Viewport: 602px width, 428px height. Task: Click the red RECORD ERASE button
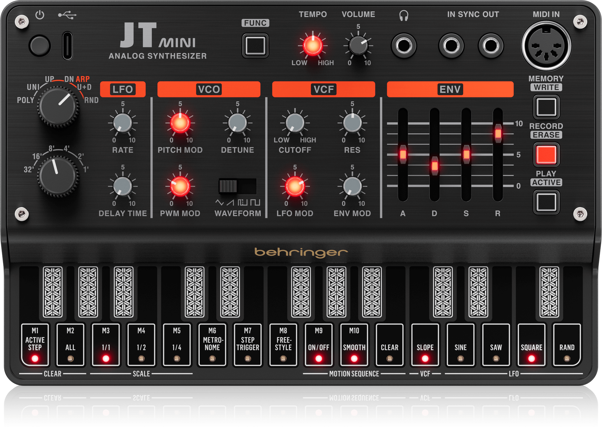coord(546,155)
